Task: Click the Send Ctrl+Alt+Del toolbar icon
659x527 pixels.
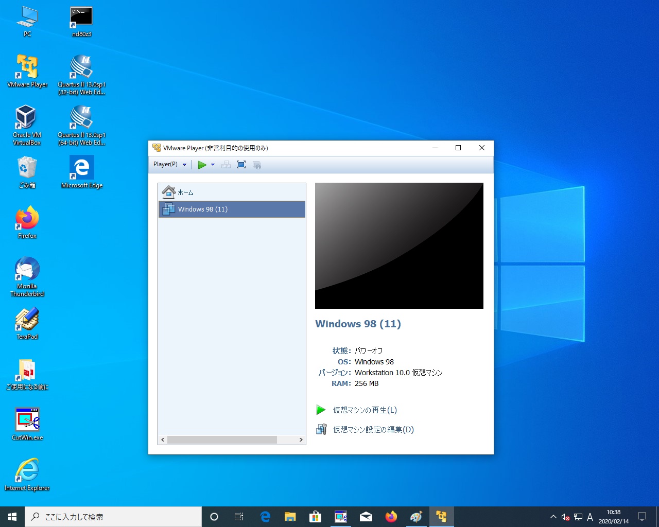Action: 226,165
